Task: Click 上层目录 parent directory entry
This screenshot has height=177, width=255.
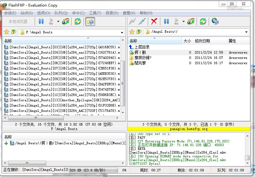Action: tap(139, 47)
